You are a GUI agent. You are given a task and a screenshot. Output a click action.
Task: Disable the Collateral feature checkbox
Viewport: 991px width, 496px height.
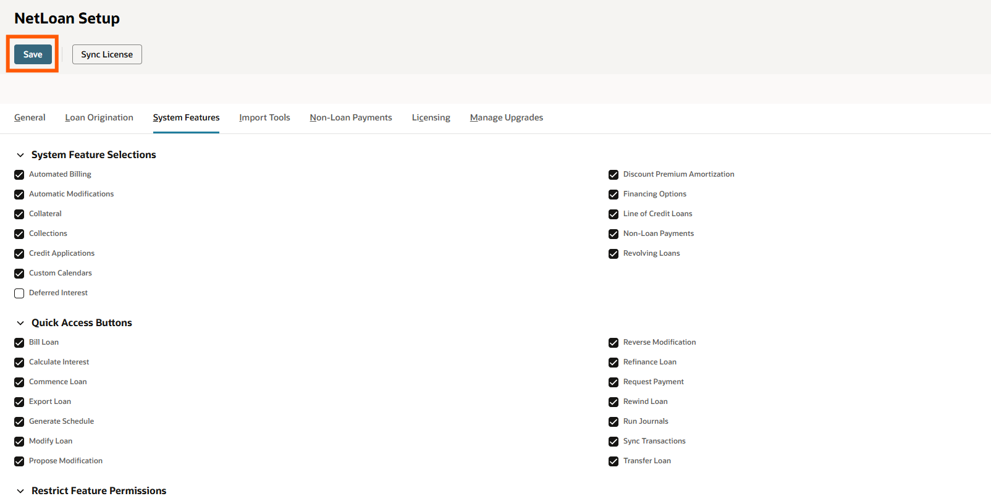[19, 214]
